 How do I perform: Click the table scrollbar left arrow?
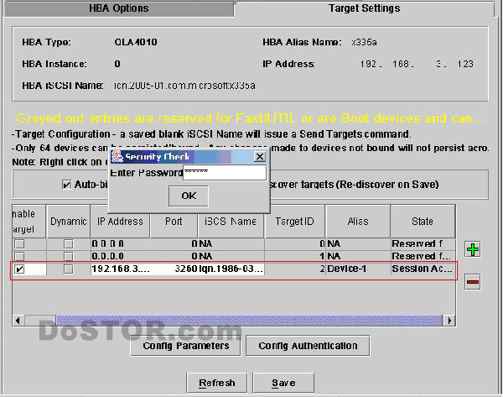click(x=18, y=321)
